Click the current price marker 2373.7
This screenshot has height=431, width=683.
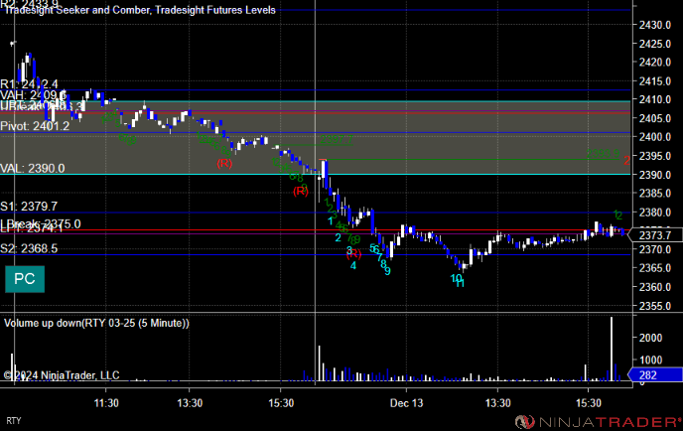654,235
